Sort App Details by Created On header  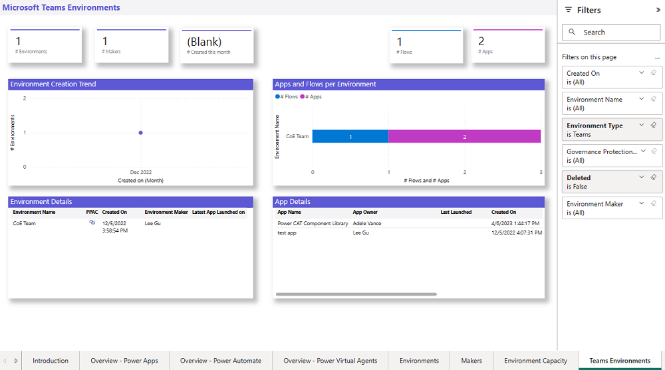[x=504, y=212]
